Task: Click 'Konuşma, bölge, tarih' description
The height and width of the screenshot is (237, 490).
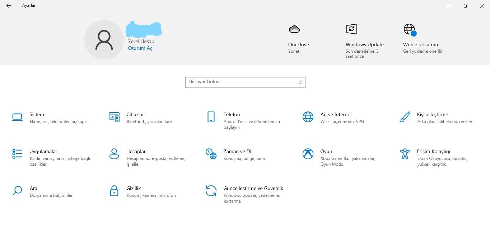Action: (x=244, y=158)
